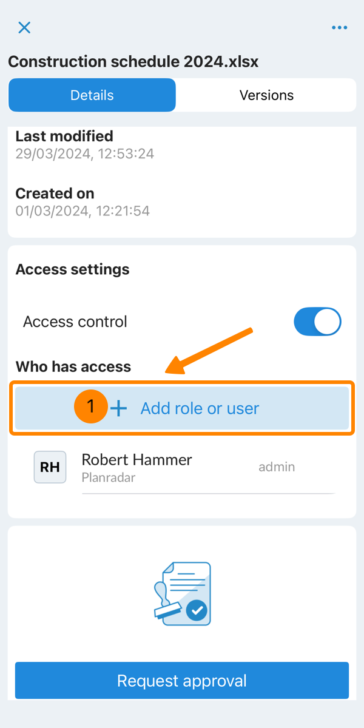Image resolution: width=364 pixels, height=728 pixels.
Task: Click the Request approval button
Action: click(182, 681)
